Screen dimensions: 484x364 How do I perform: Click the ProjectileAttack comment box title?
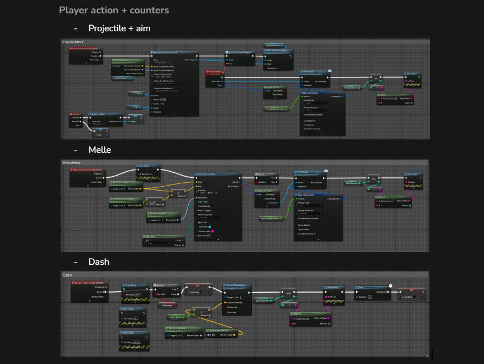click(71, 42)
